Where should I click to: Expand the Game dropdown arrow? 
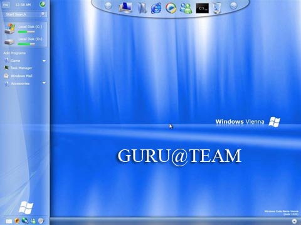(x=44, y=61)
